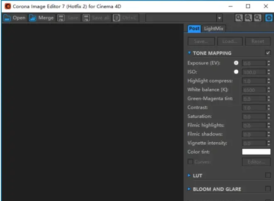Screen dimensions: 274x201
Task: Click the Merge folder icon
Action: (x=32, y=18)
